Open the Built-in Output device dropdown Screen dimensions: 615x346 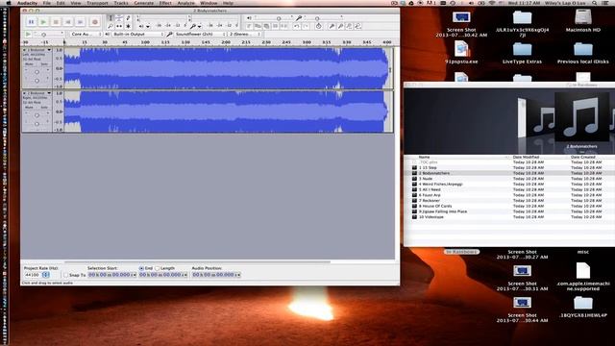137,35
